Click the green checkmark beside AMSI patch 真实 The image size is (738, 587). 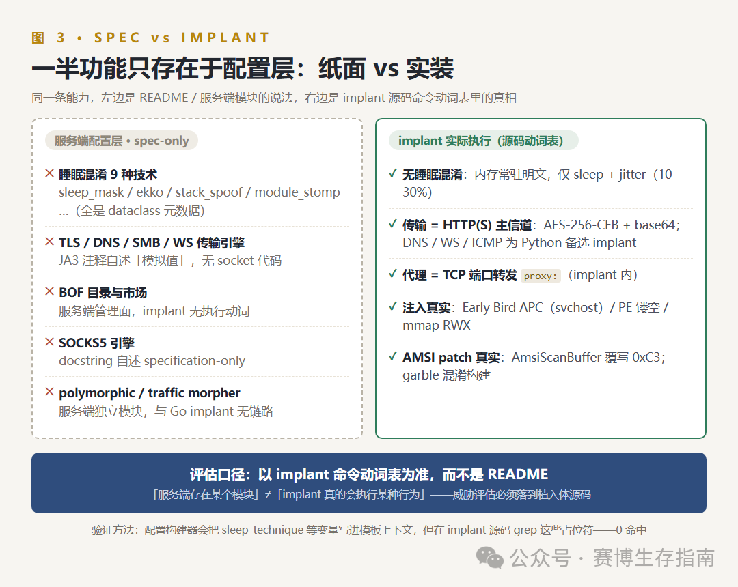[x=393, y=356]
